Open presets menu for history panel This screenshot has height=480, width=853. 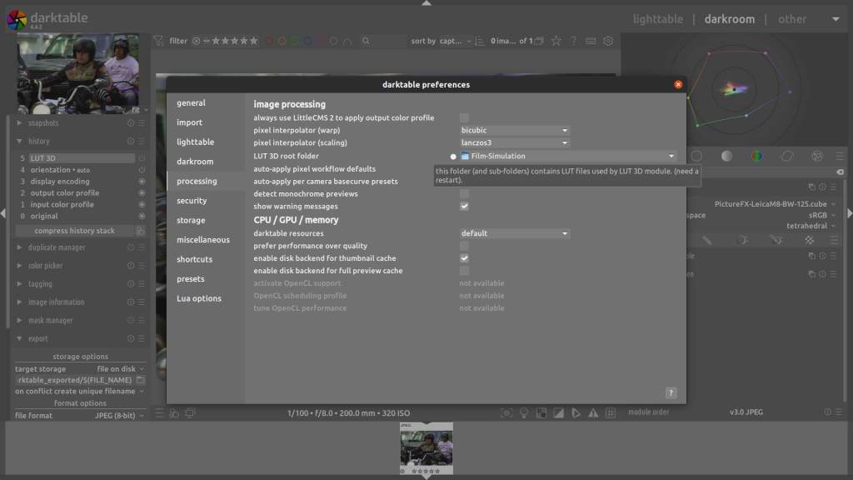pos(142,142)
